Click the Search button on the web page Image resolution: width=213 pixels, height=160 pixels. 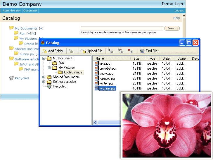click(x=172, y=28)
